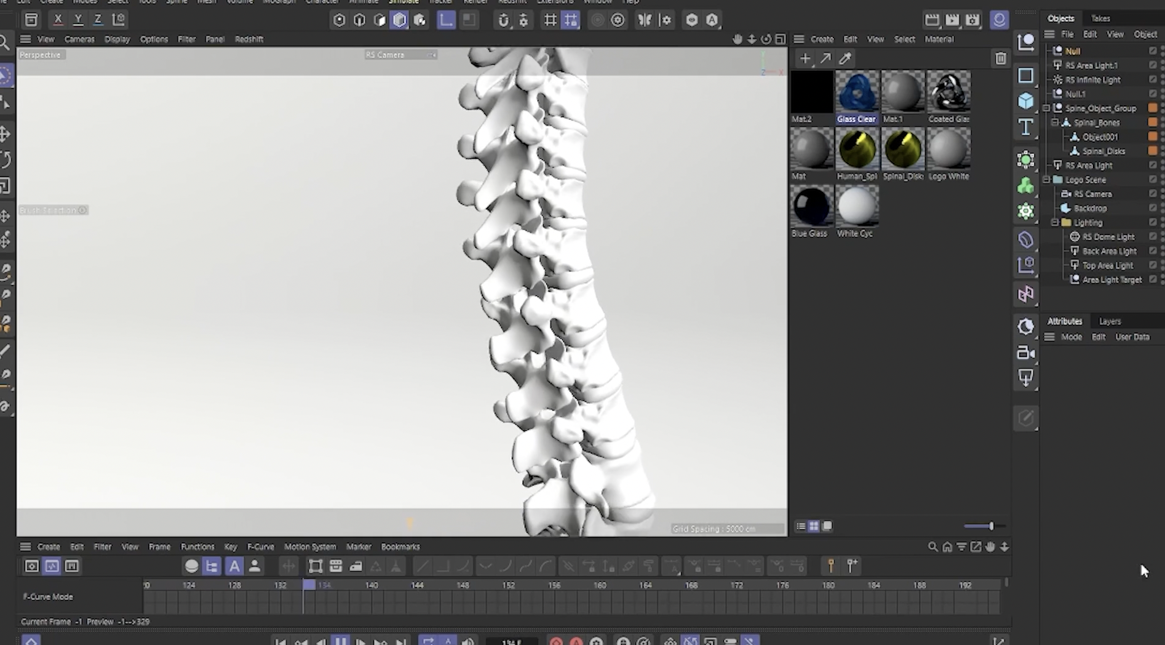Toggle the highlighted workplane snap grid icon

(x=571, y=20)
